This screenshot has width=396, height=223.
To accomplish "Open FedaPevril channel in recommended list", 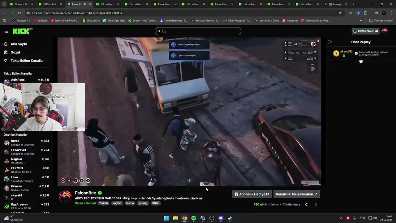I will click(x=26, y=152).
